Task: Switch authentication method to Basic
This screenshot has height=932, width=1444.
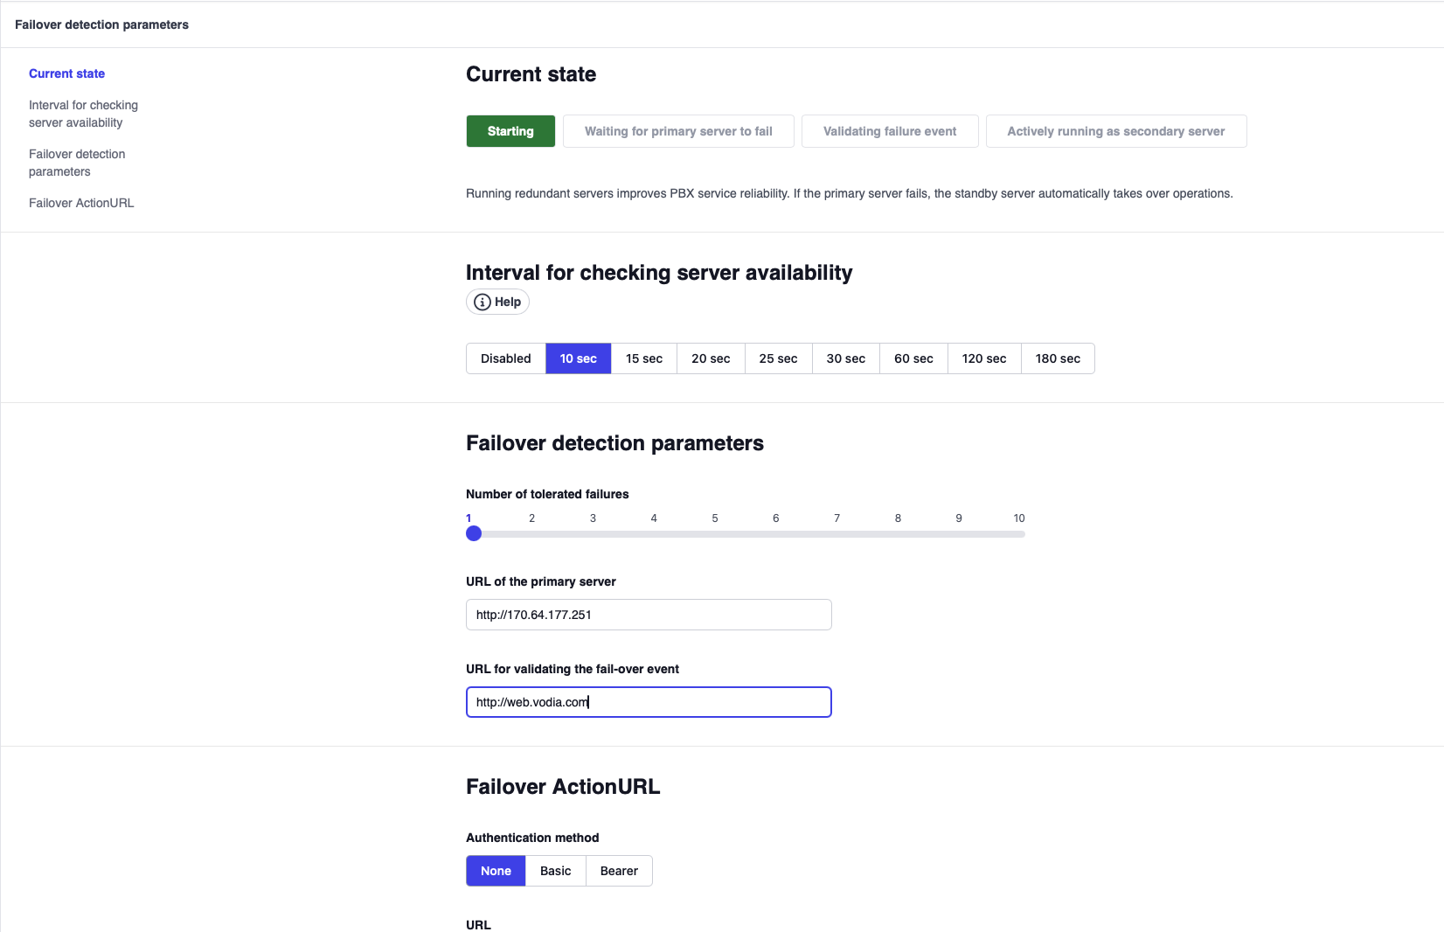Action: pos(555,871)
